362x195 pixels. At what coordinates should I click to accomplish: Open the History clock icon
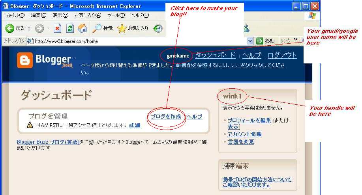(158, 28)
